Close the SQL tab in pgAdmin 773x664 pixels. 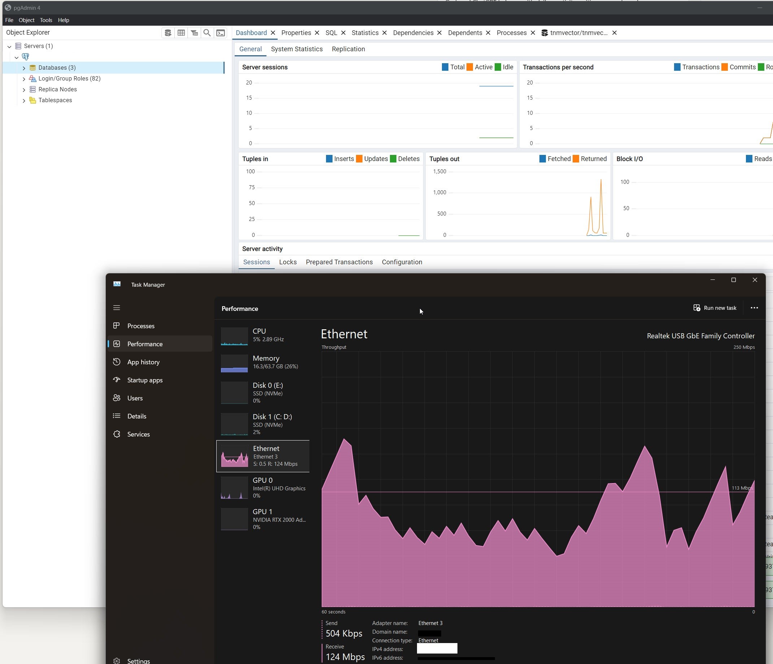tap(343, 33)
